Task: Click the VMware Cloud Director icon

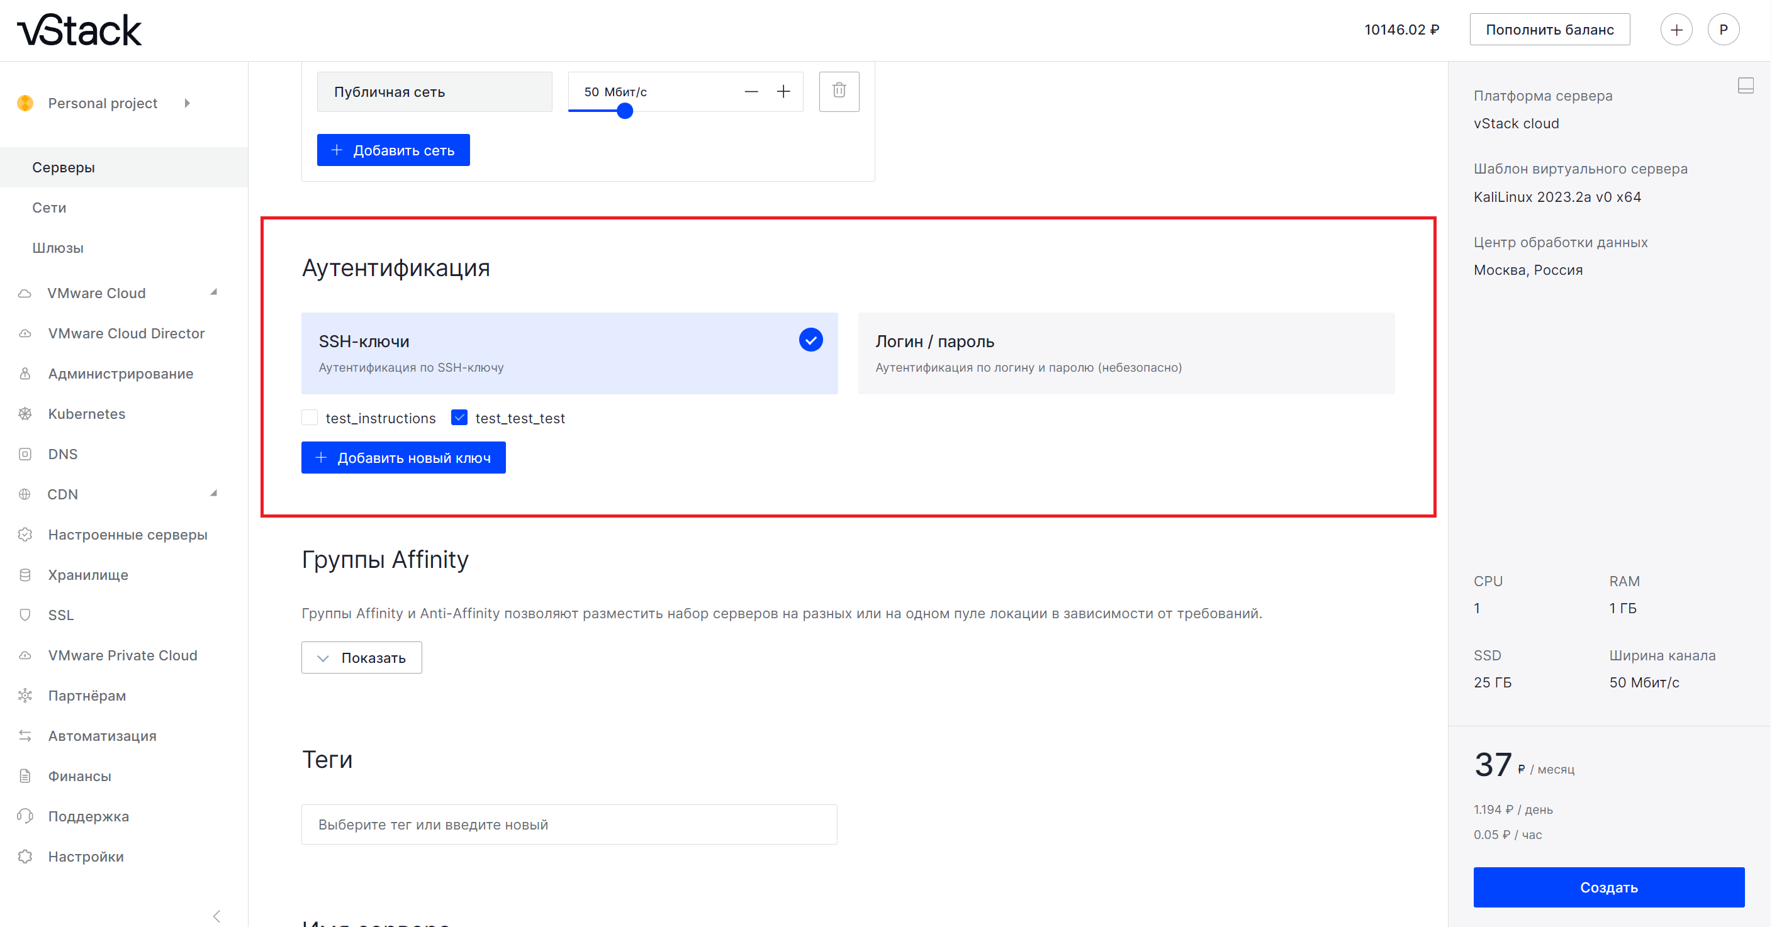Action: coord(25,333)
